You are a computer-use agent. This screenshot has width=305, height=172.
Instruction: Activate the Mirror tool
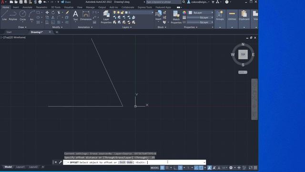(x=53, y=17)
